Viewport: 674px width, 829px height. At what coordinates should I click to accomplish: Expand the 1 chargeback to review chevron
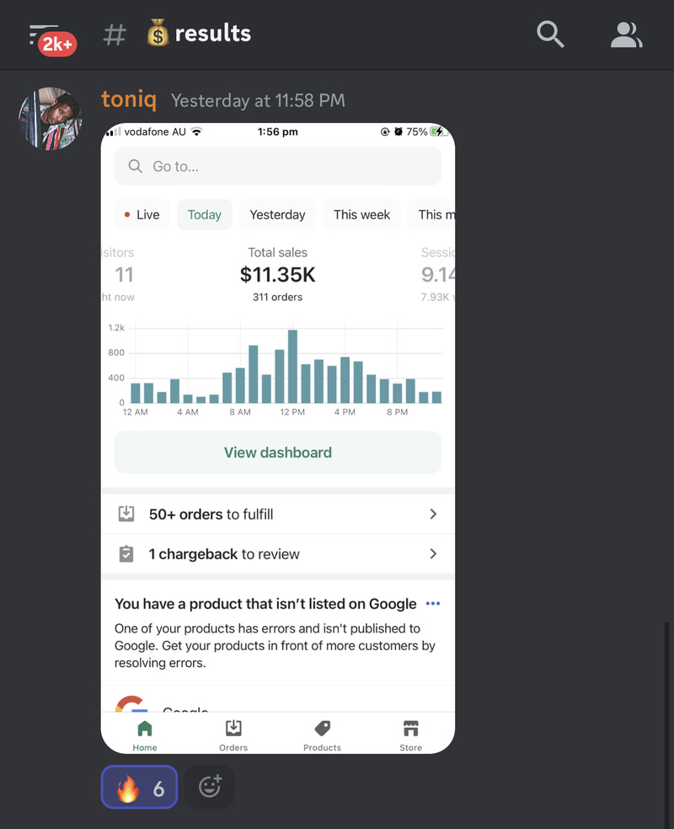coord(433,553)
